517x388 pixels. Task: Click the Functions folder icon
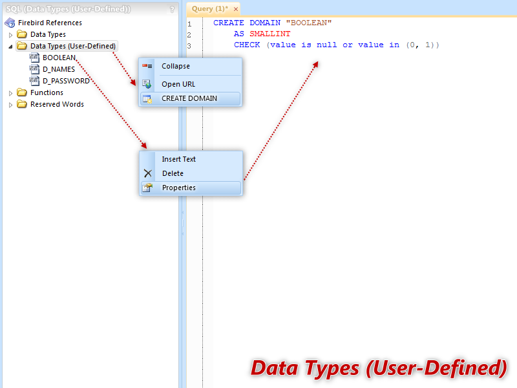point(22,92)
